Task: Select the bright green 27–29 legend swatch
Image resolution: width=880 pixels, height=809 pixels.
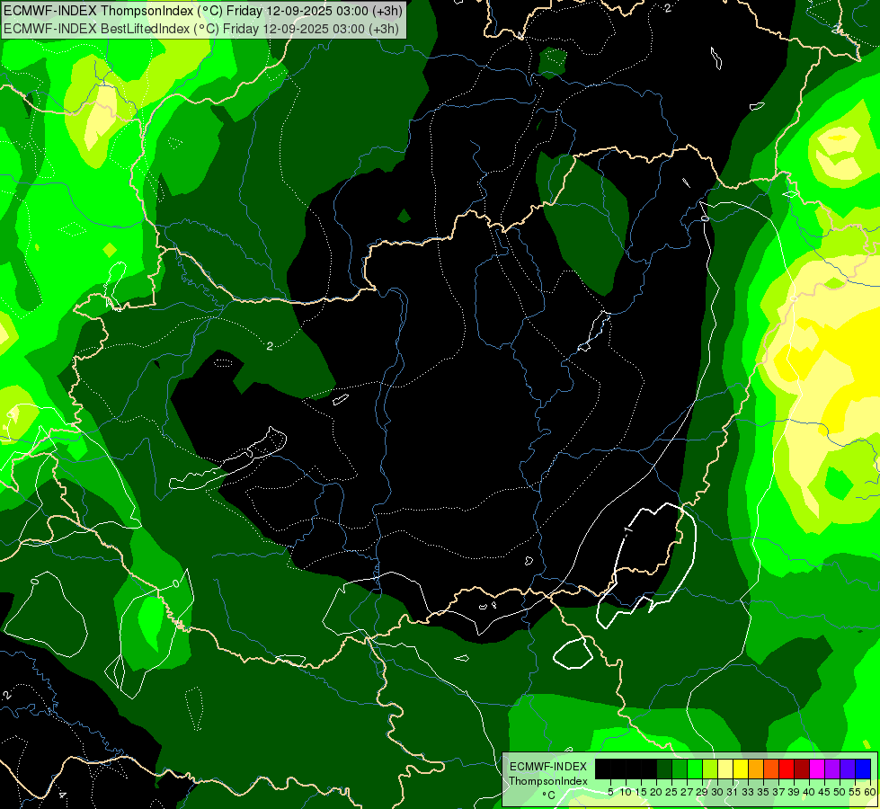Action: point(695,769)
